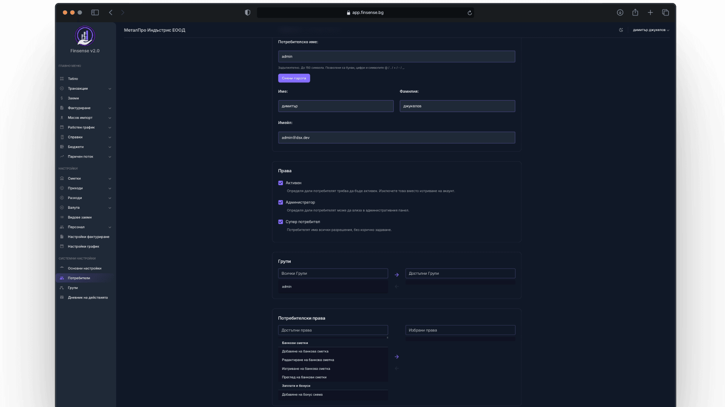Click the Приходи icon in sidebar
725x407 pixels.
tap(62, 188)
